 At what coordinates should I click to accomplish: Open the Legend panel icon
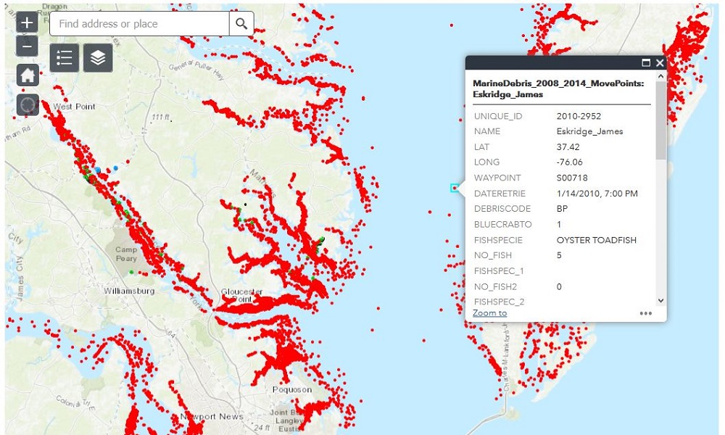click(65, 58)
